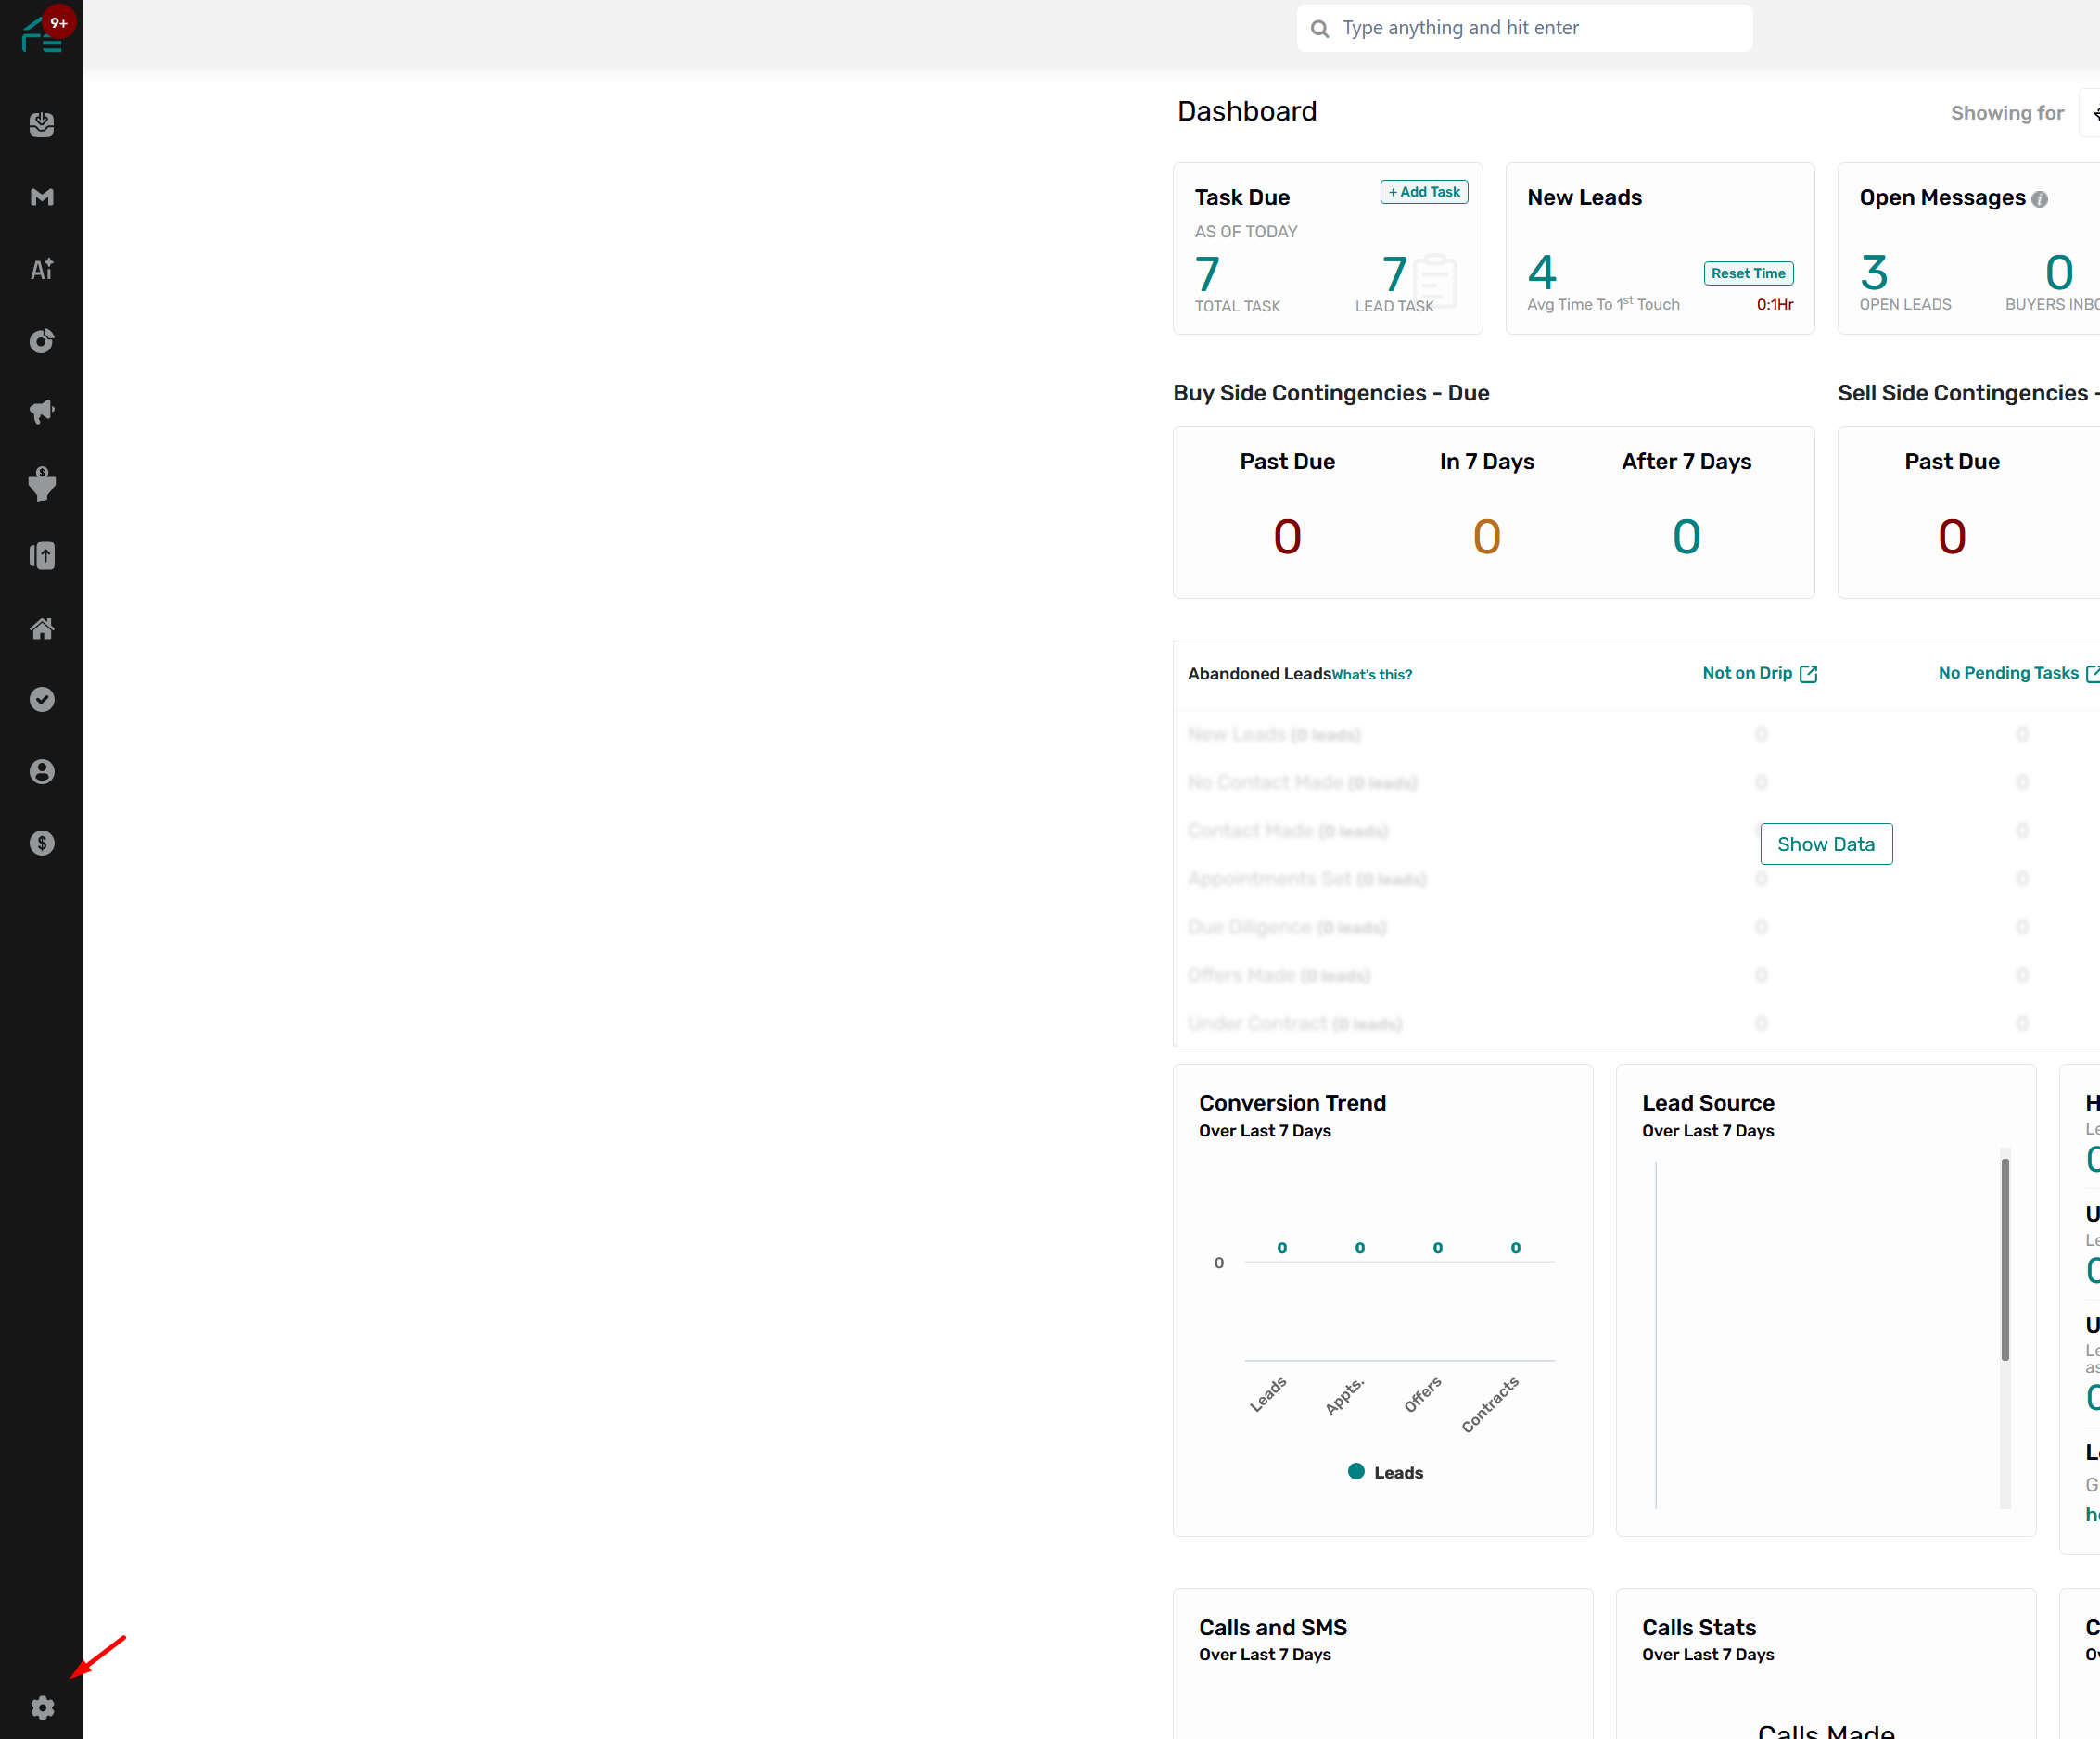2100x1739 pixels.
Task: Select the dollar funnel icon in sidebar
Action: [x=41, y=484]
